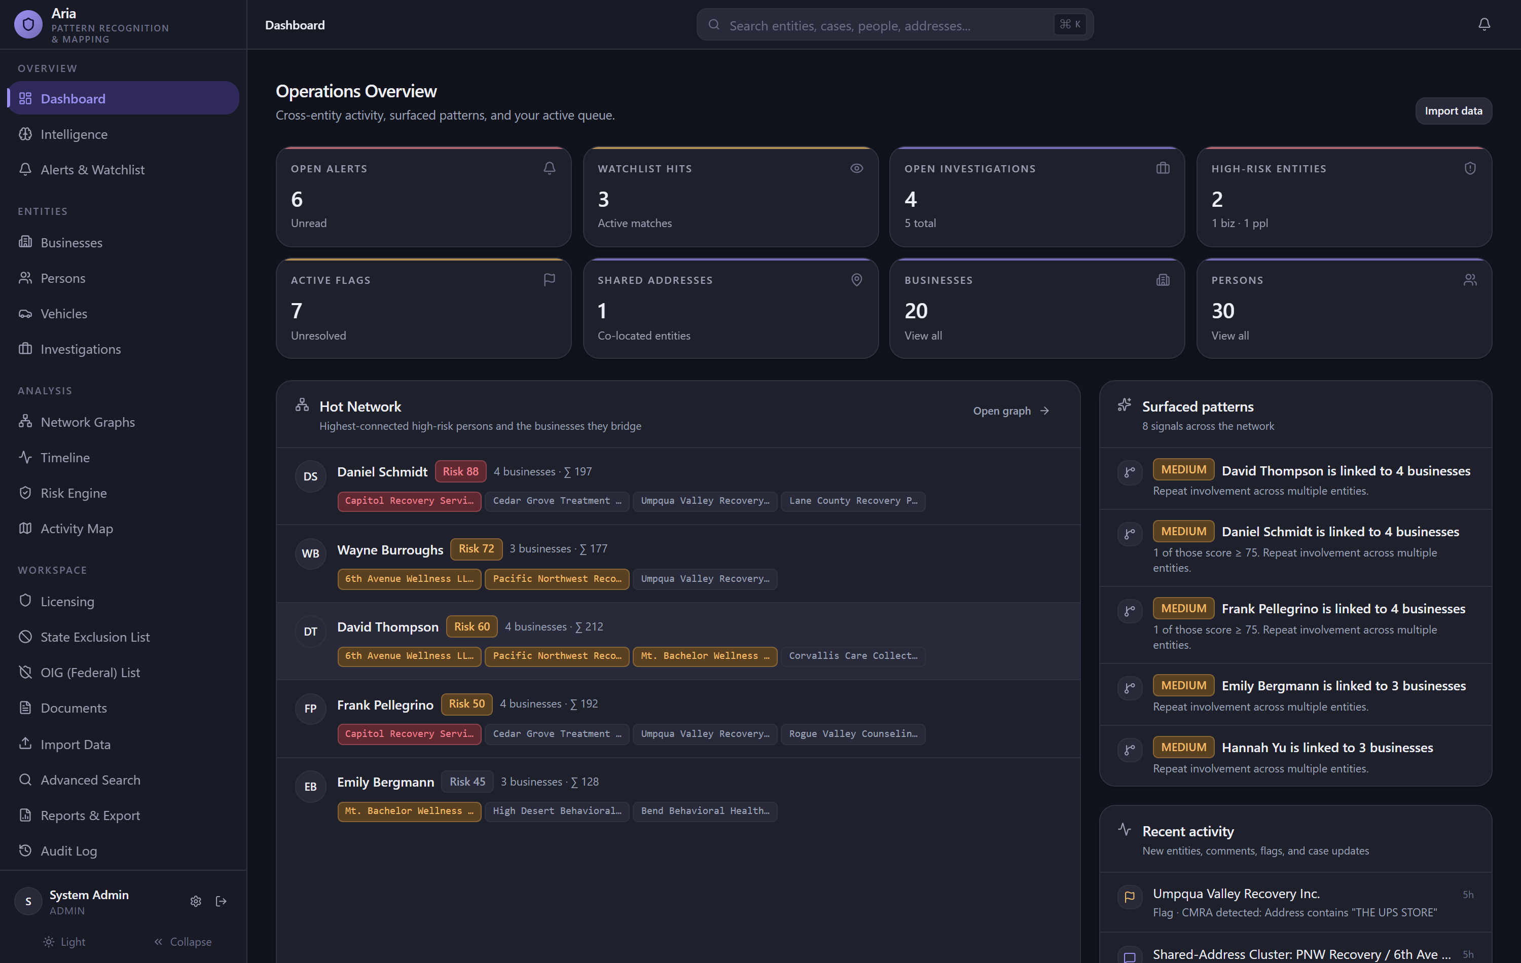Click the EB avatar for Emily Bergmann

tap(310, 787)
